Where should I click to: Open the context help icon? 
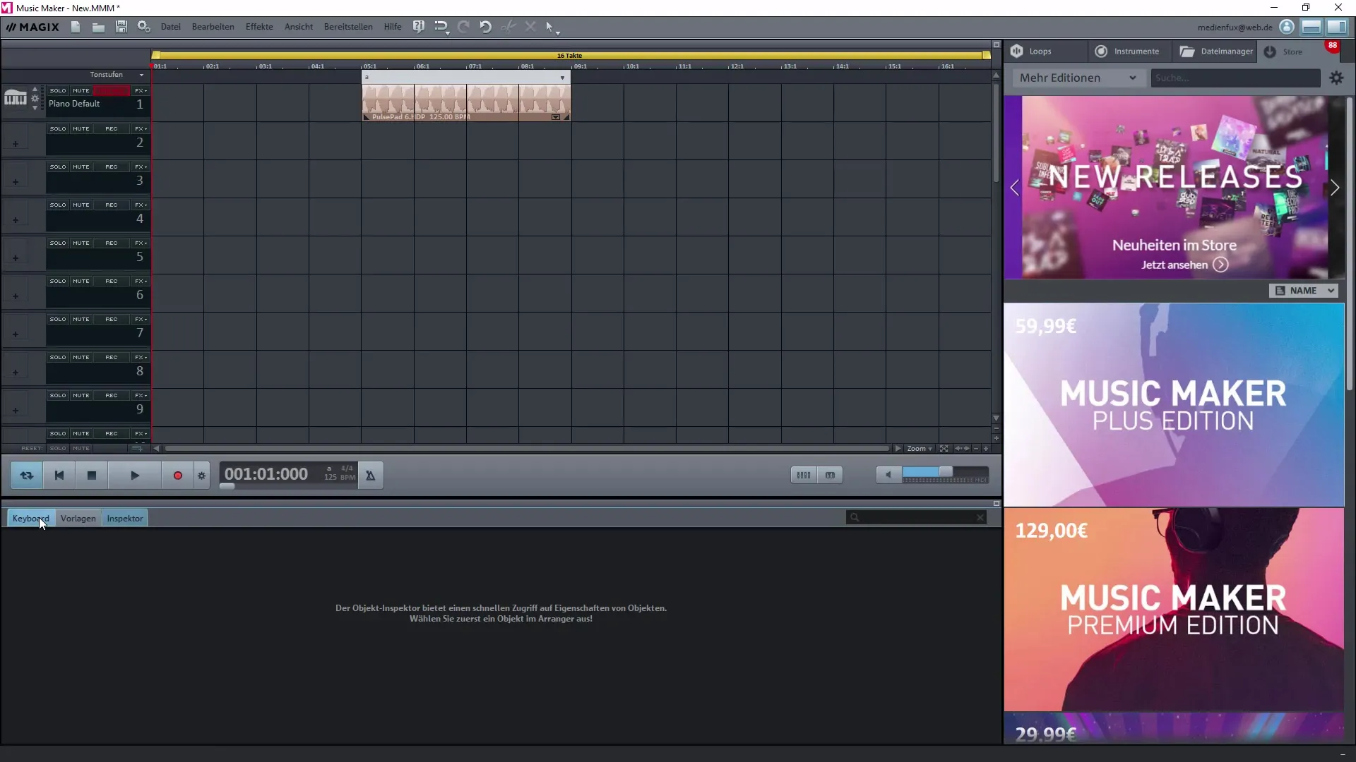[x=419, y=27]
